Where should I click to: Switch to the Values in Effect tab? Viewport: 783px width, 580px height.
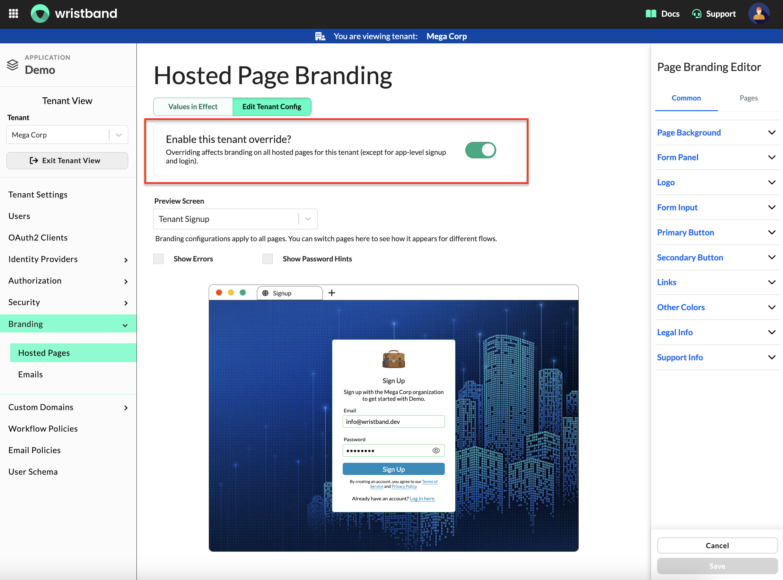[x=193, y=107]
